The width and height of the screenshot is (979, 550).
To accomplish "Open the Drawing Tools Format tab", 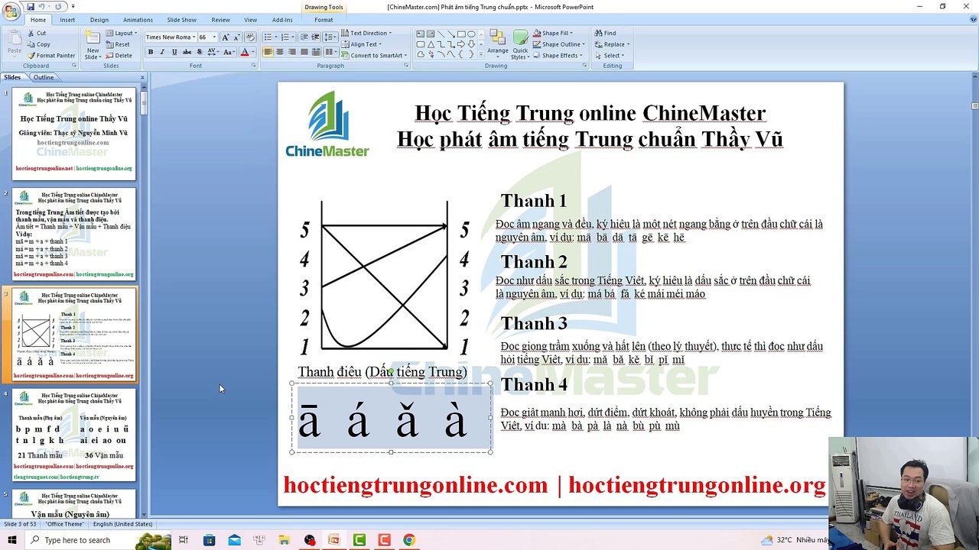I will pos(324,20).
